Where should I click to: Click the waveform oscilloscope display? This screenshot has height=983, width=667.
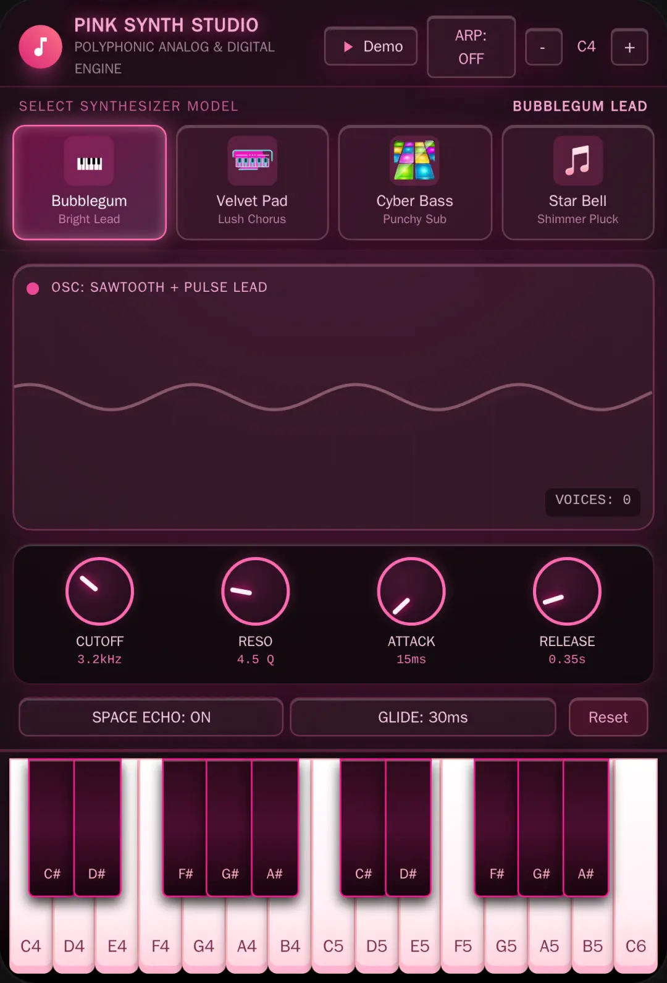(333, 397)
